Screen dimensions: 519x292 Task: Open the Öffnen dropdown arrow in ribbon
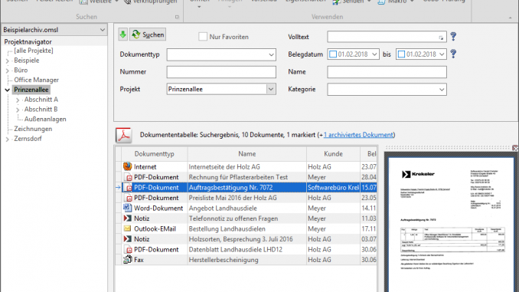[x=199, y=7]
